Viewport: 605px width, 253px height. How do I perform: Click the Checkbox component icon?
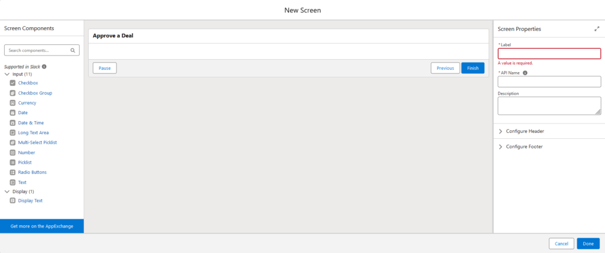click(12, 83)
